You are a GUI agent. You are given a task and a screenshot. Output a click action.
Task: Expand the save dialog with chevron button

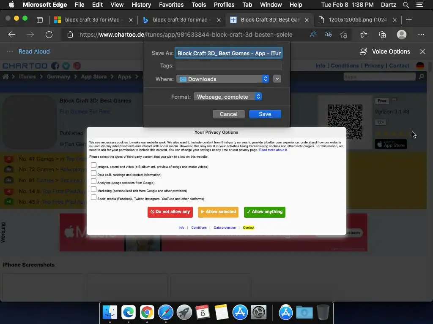(x=277, y=79)
